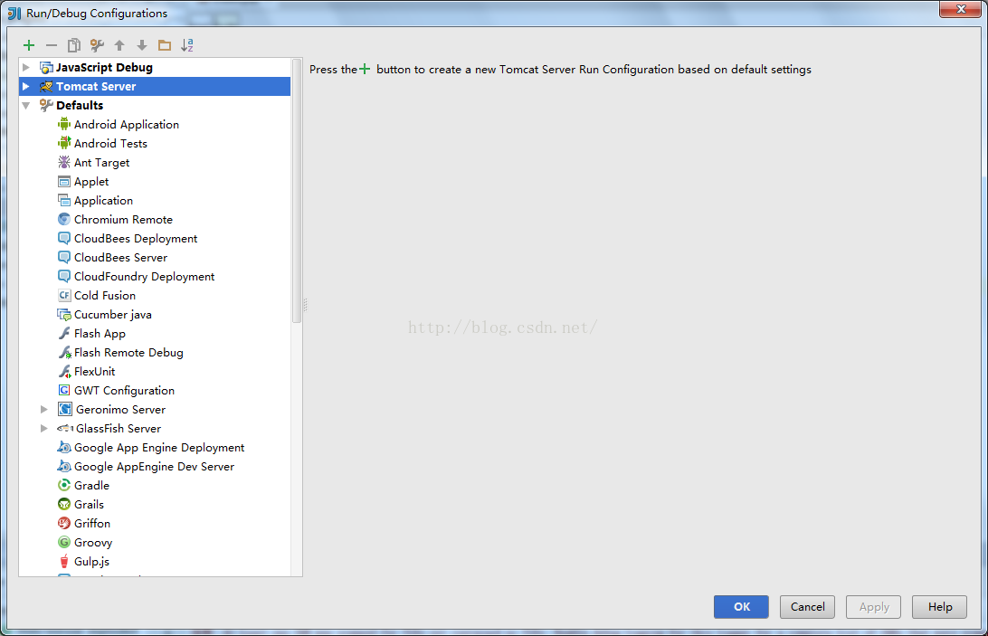Click the Groovy G icon
Screen dimensions: 988x636
(x=64, y=542)
